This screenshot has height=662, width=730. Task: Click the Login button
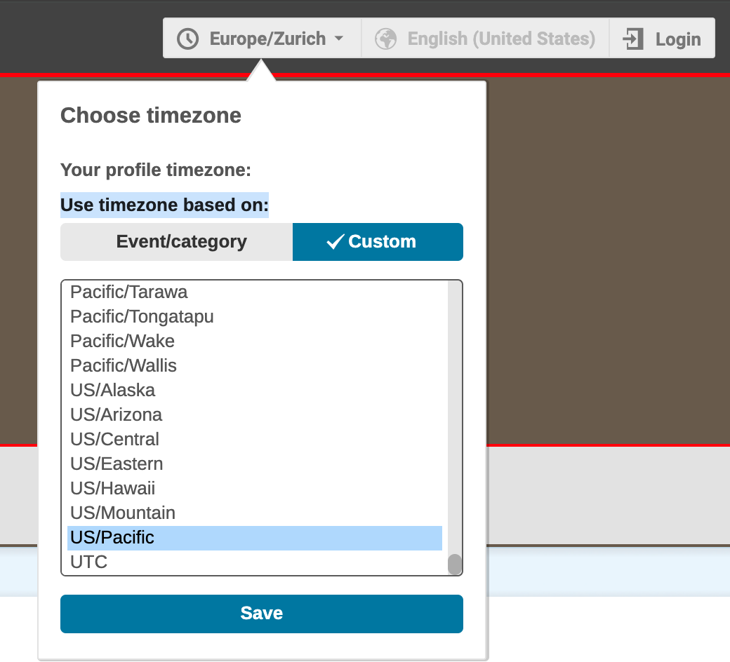663,39
